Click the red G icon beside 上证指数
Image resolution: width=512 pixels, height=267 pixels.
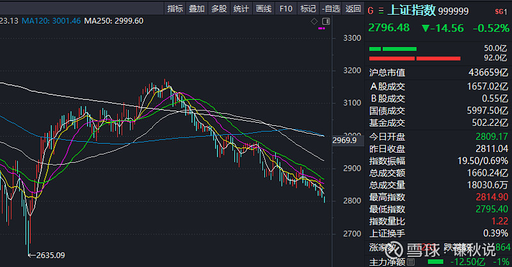(371, 11)
